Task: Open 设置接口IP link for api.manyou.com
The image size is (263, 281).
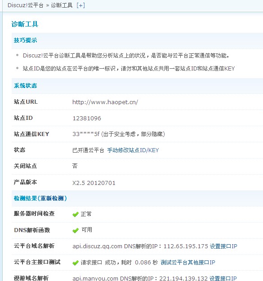Action: pyautogui.click(x=223, y=278)
